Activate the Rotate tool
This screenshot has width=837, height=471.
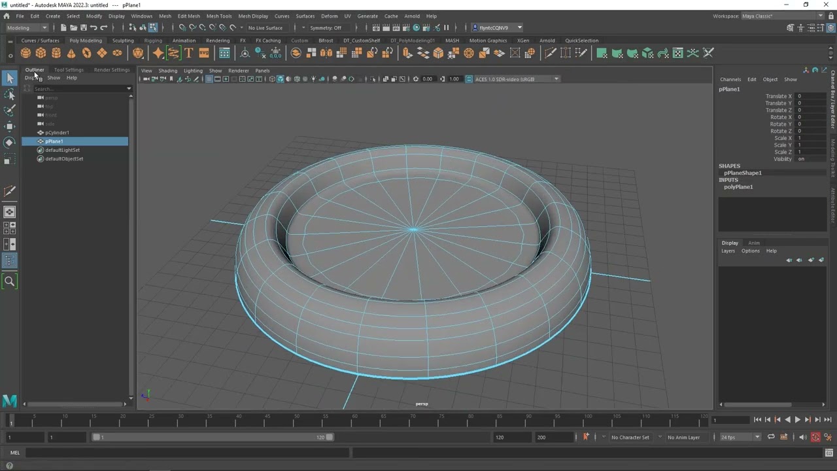(10, 142)
